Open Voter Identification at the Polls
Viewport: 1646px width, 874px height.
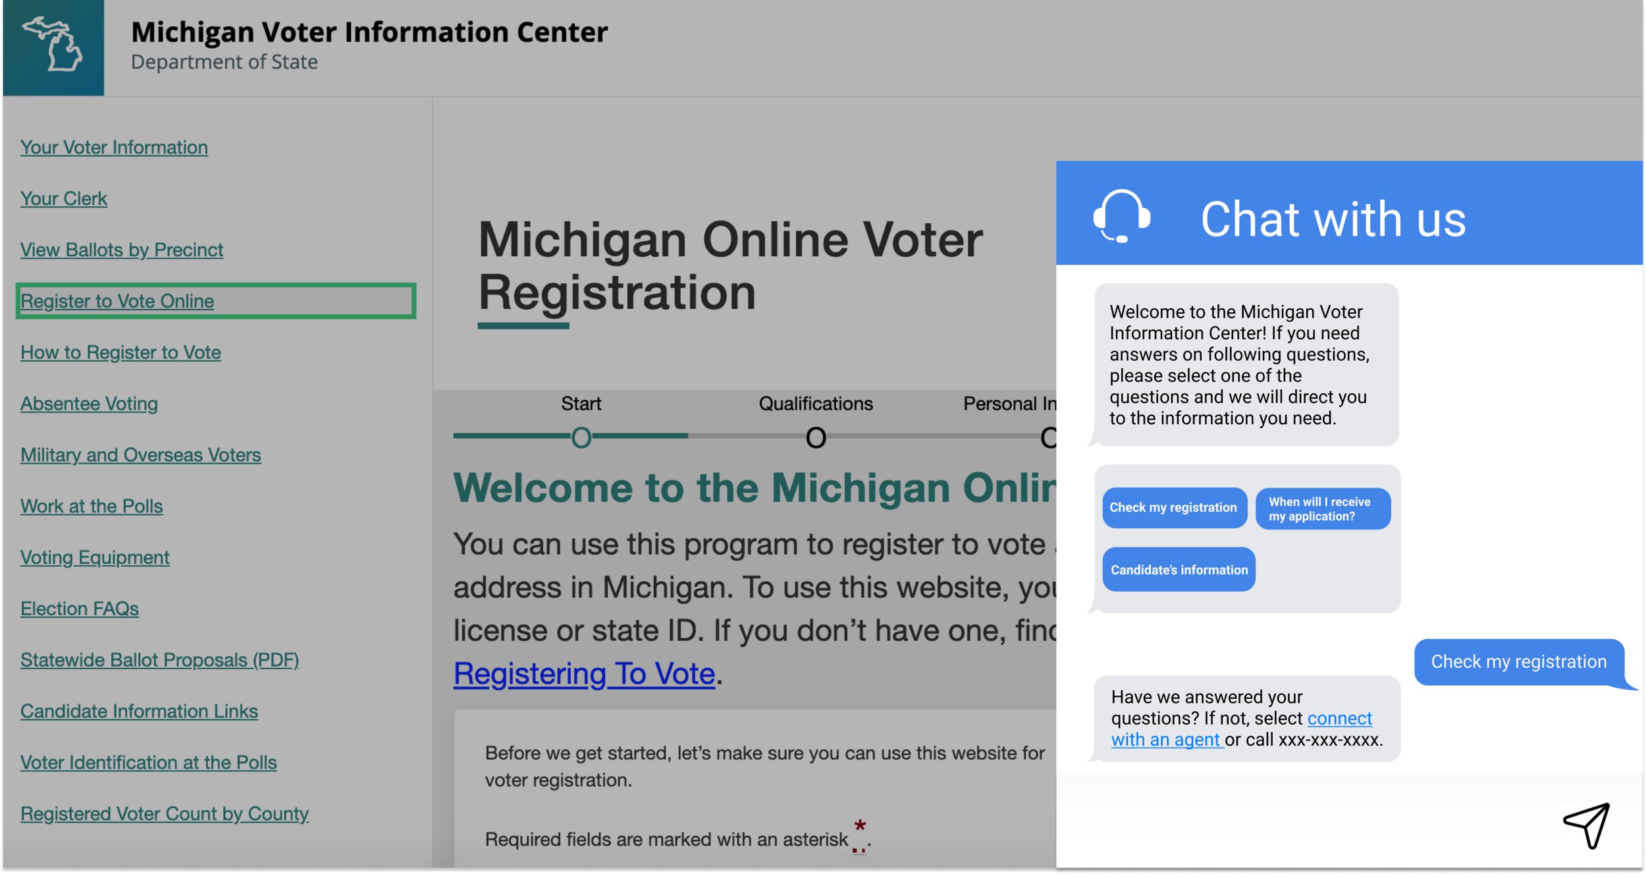point(149,763)
